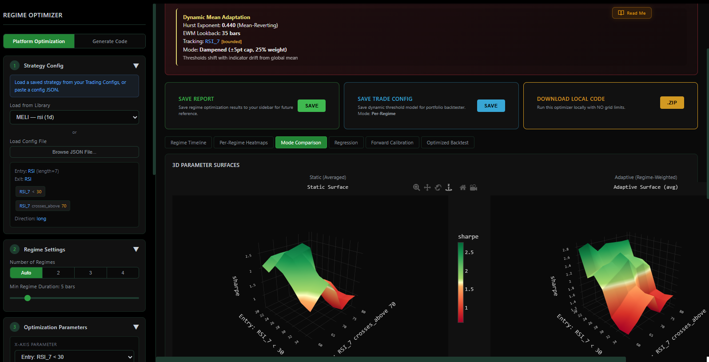709x362 pixels.
Task: Open the Load from Library dropdown
Action: tap(74, 117)
